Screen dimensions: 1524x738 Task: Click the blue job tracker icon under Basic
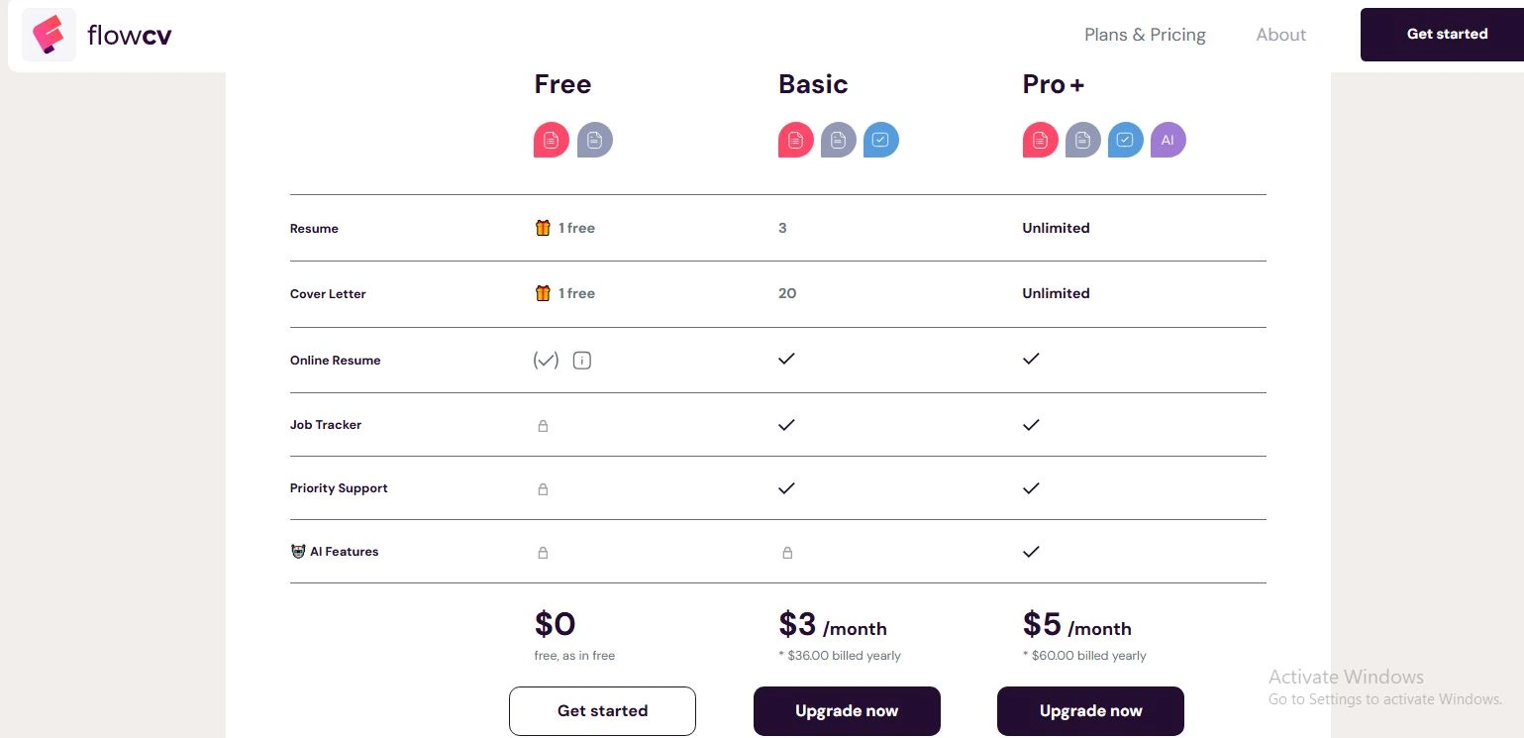pos(881,140)
